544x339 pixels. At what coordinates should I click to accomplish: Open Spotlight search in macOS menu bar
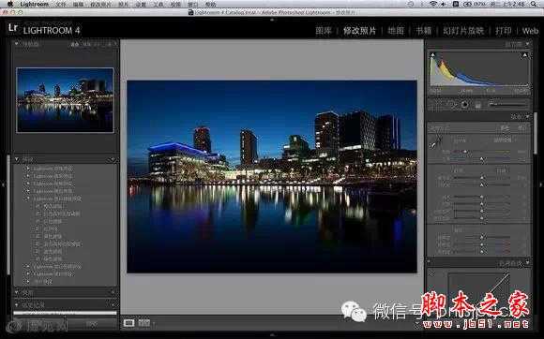coord(535,4)
